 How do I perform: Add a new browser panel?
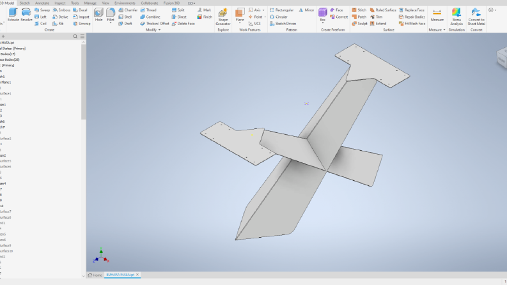pyautogui.click(x=3, y=36)
